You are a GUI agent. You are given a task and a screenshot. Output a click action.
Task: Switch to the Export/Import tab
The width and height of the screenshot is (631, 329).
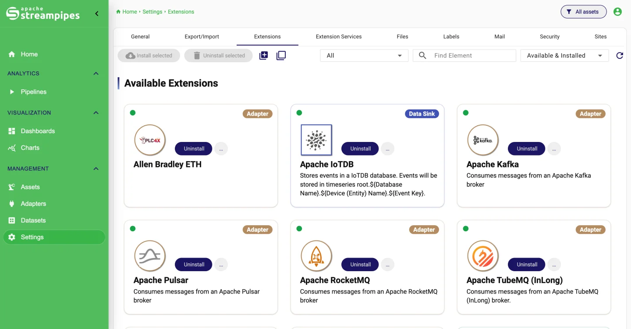[x=202, y=37]
